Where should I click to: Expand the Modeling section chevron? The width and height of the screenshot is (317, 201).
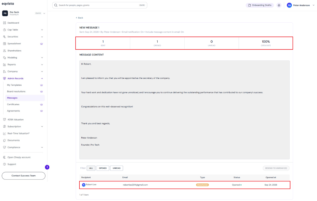42,58
